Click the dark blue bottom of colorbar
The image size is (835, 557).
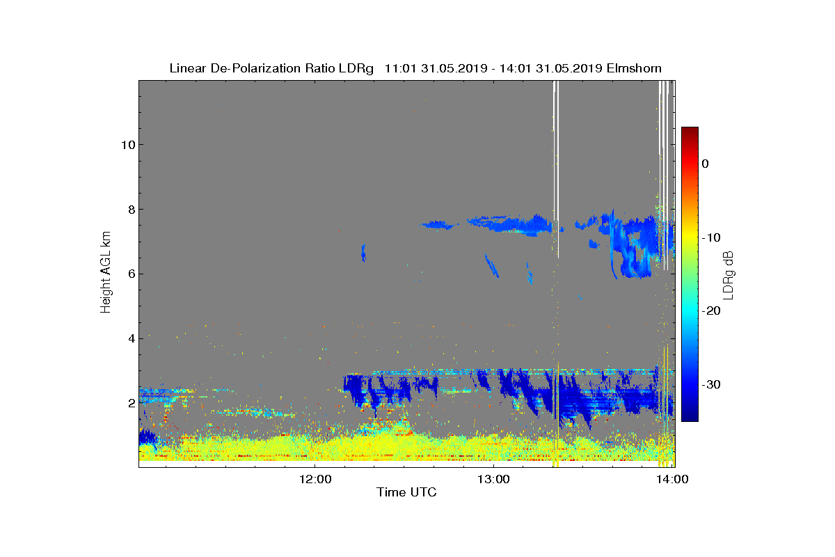click(690, 416)
